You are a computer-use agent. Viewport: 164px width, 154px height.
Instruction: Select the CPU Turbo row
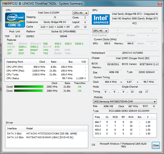click(46, 74)
